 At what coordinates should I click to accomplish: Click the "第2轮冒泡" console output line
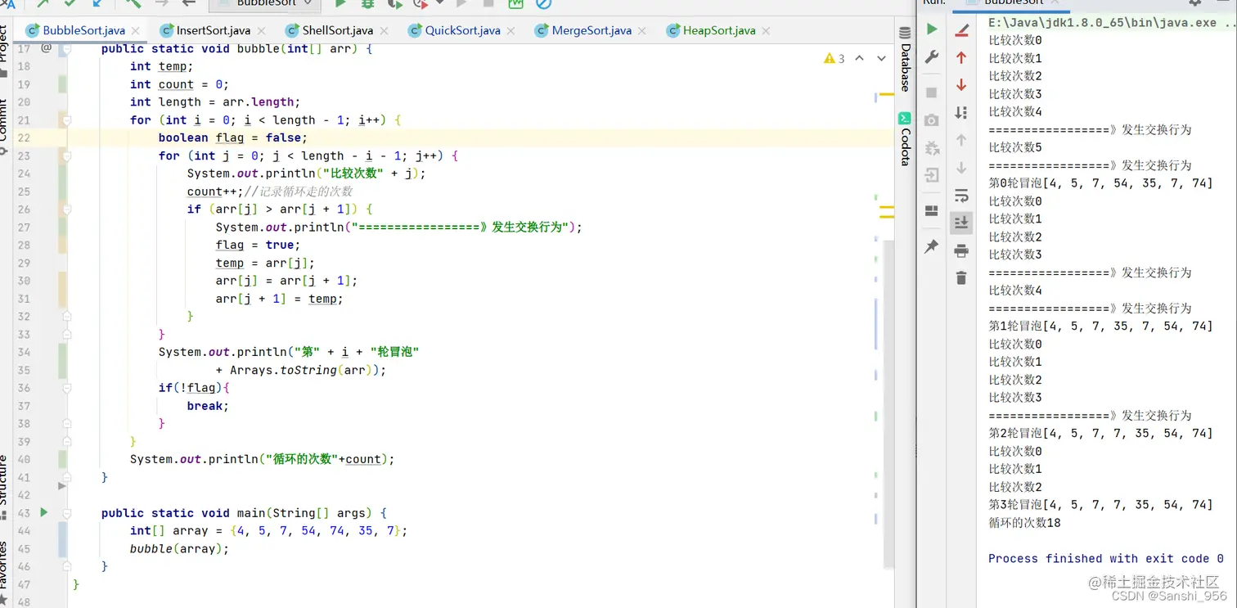pyautogui.click(x=1100, y=433)
